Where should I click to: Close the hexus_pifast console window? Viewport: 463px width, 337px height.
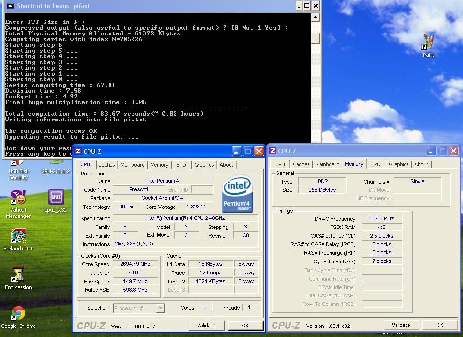pos(315,6)
